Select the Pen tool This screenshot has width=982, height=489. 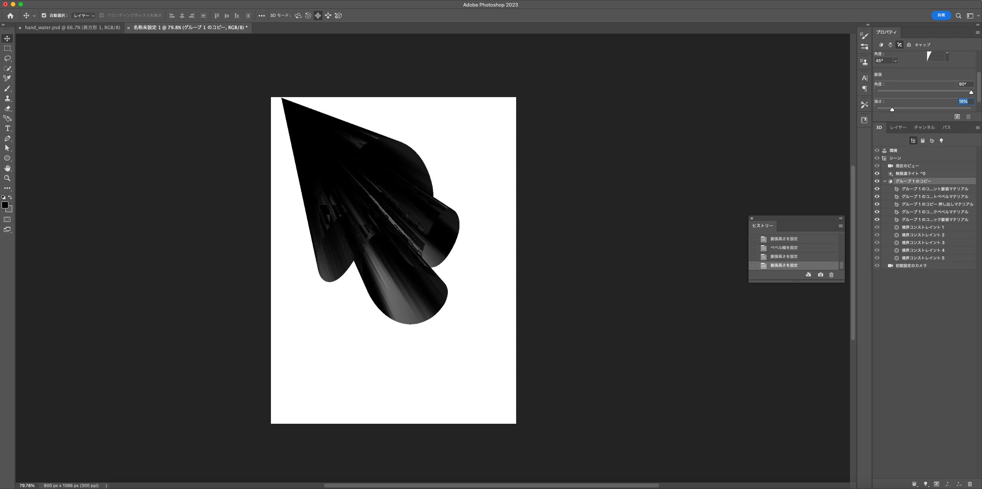tap(7, 138)
